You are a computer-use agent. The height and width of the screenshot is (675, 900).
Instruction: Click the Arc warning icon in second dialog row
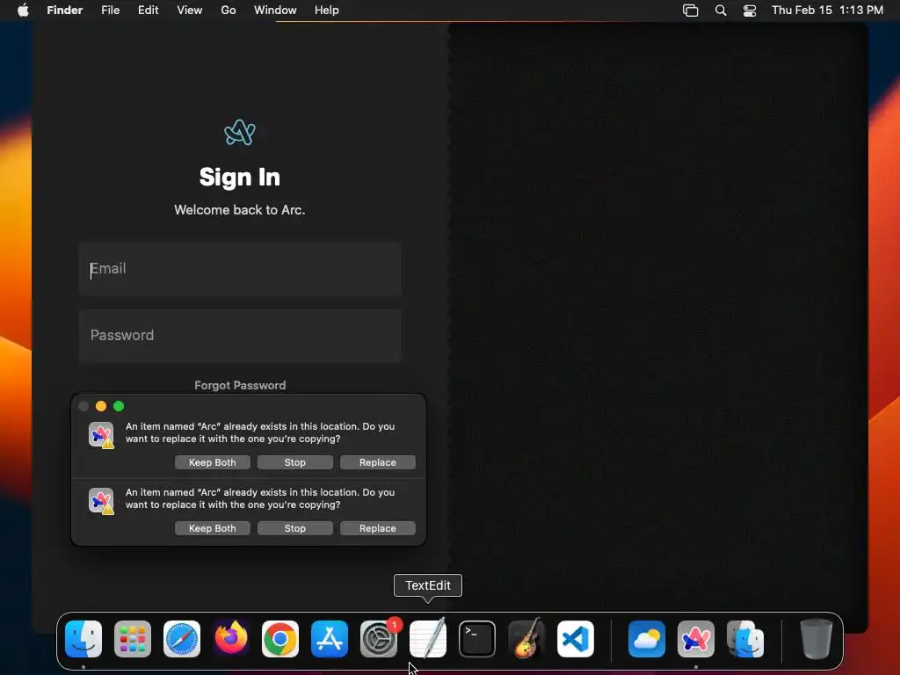click(x=101, y=501)
